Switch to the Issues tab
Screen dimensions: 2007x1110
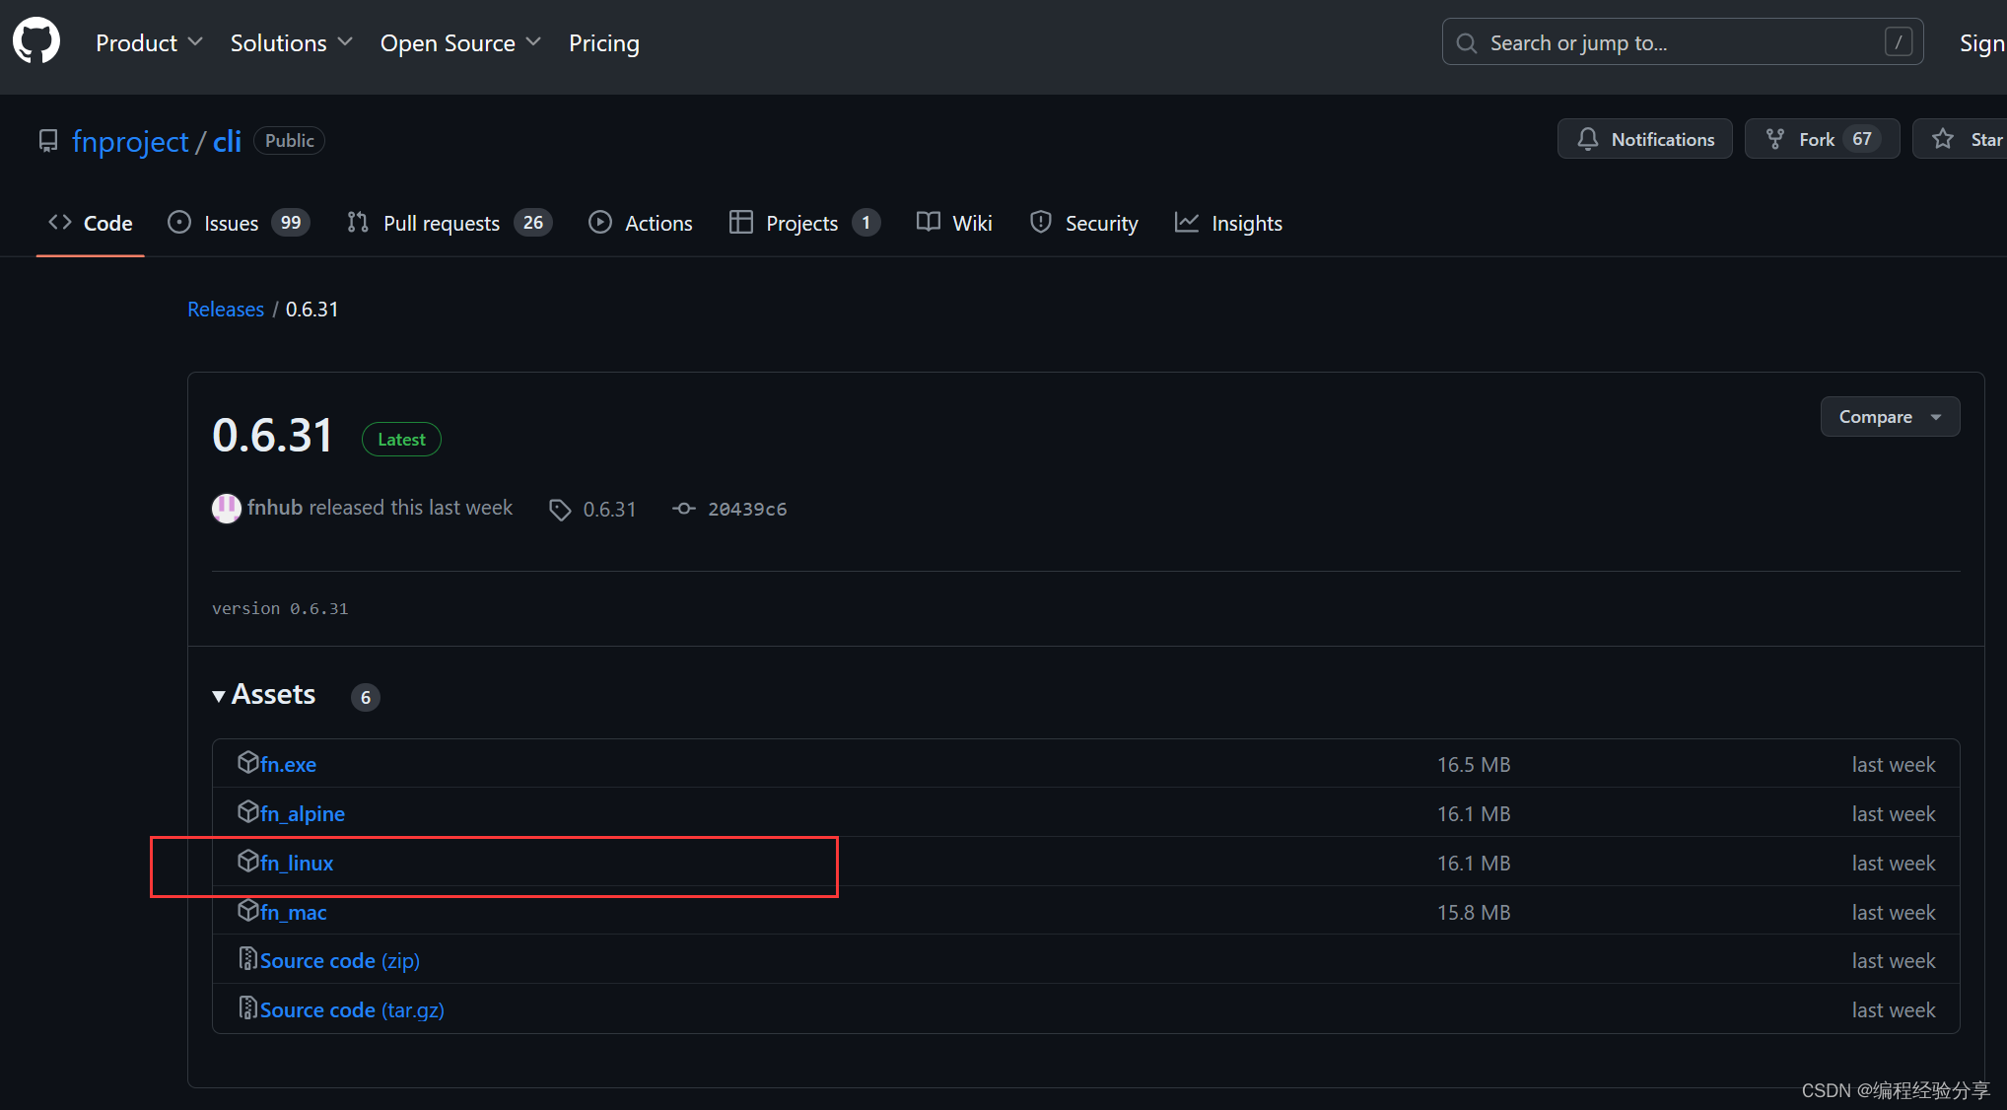tap(238, 223)
